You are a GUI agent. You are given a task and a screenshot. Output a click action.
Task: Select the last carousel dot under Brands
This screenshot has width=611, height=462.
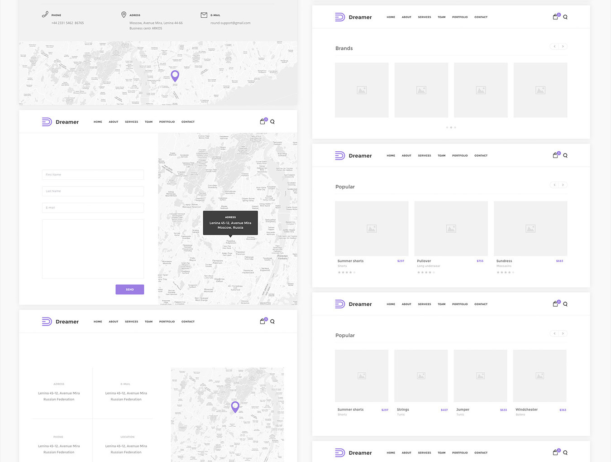click(455, 127)
